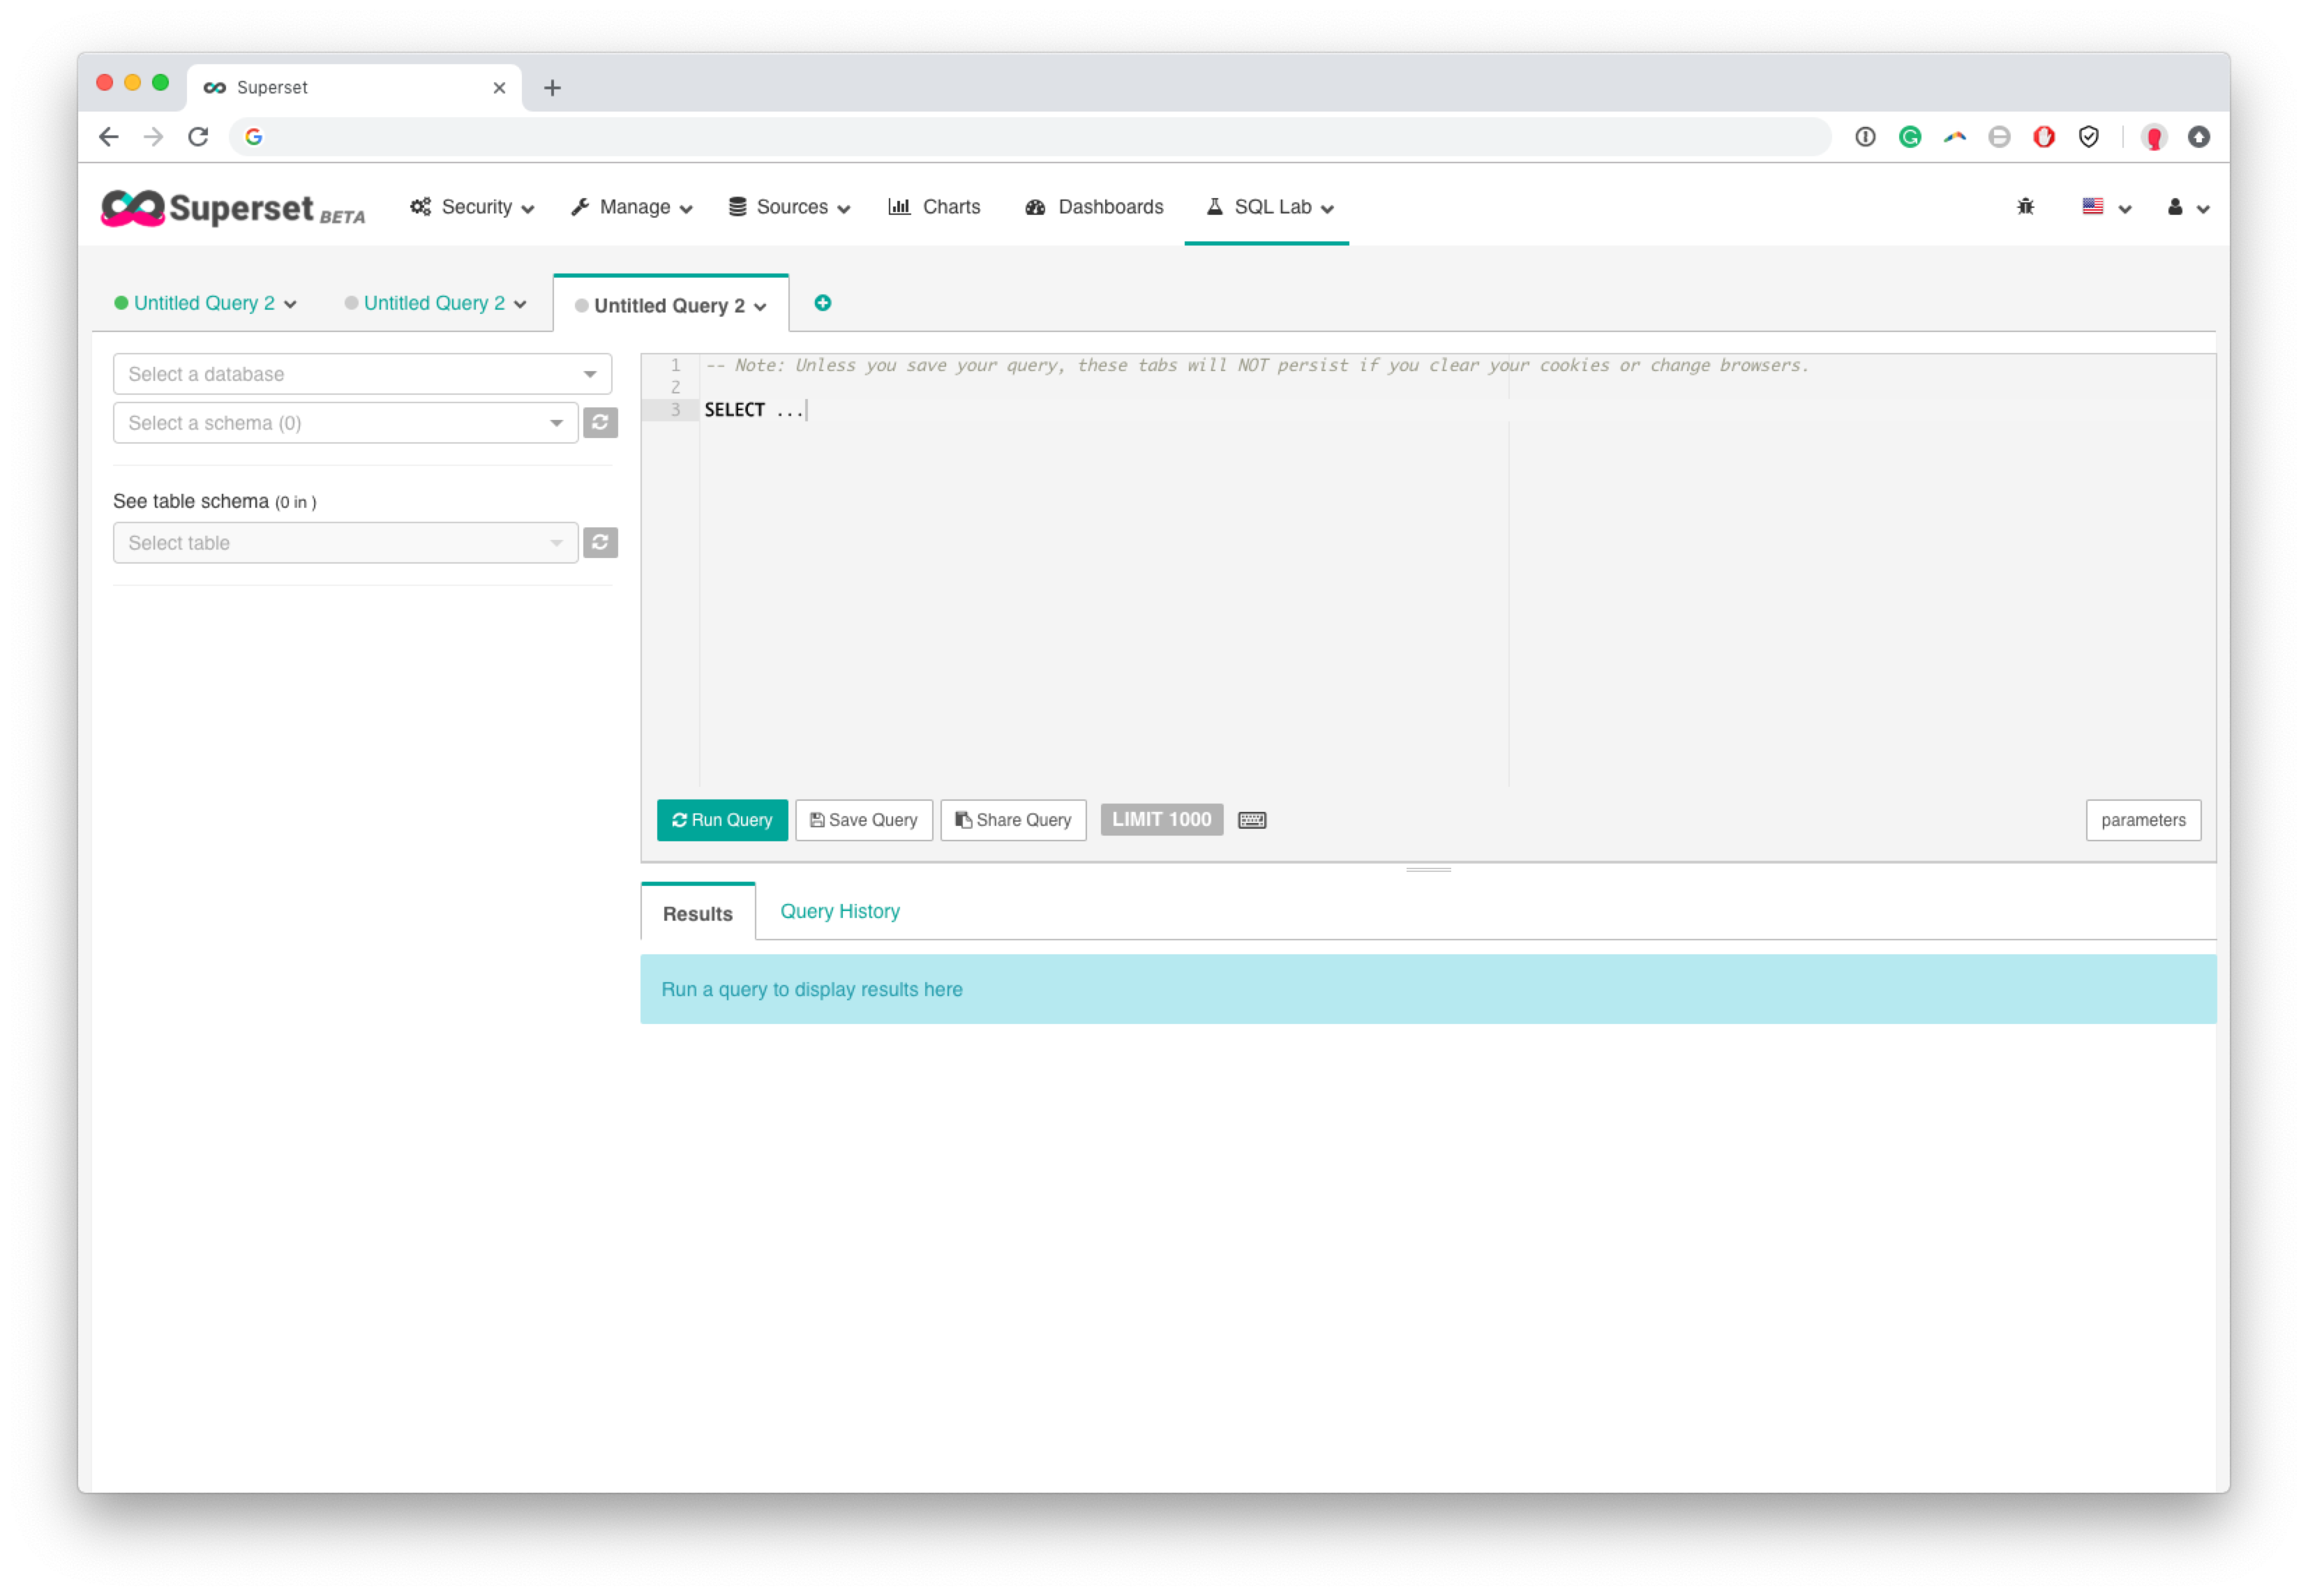Screen dimensions: 2308x1596
Task: Refresh the table list
Action: [x=600, y=542]
